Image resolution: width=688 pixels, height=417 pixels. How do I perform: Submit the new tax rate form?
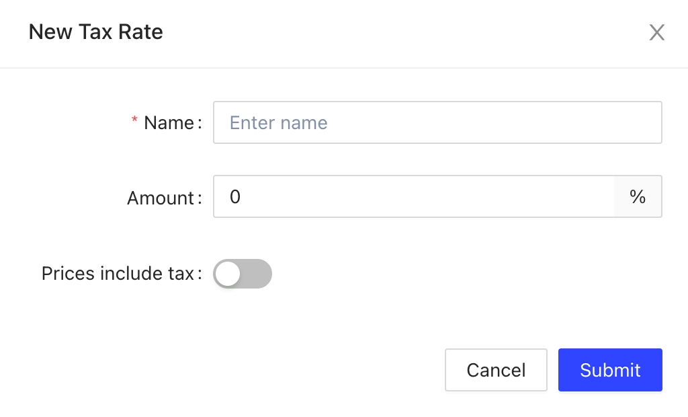[610, 370]
